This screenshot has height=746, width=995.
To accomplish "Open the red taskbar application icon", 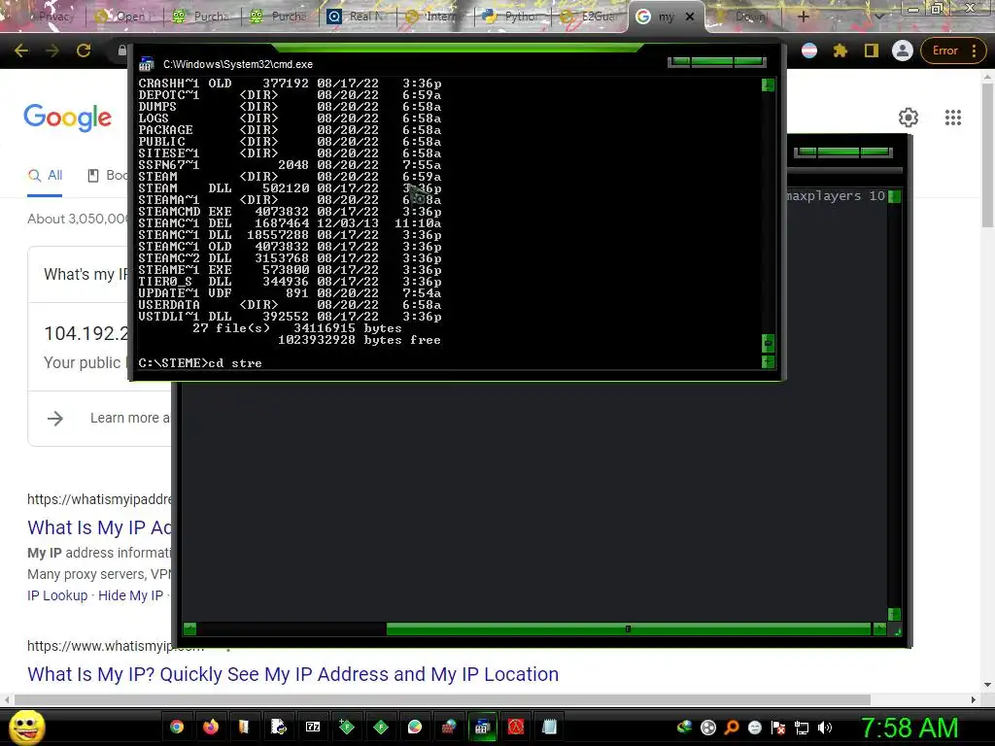I will [x=516, y=727].
